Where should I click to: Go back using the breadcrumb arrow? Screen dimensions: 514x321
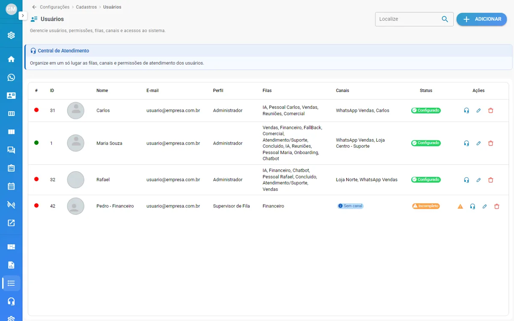[x=34, y=7]
